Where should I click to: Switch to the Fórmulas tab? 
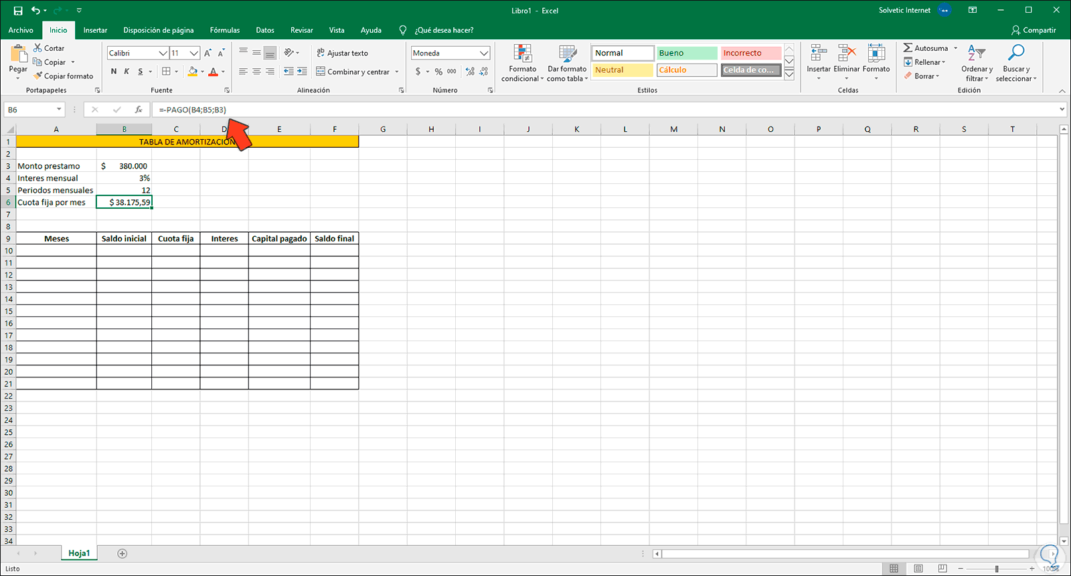pyautogui.click(x=225, y=30)
